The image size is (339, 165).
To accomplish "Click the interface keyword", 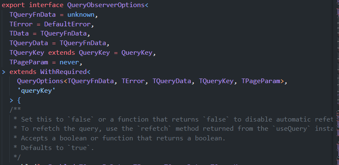I will click(x=46, y=5).
